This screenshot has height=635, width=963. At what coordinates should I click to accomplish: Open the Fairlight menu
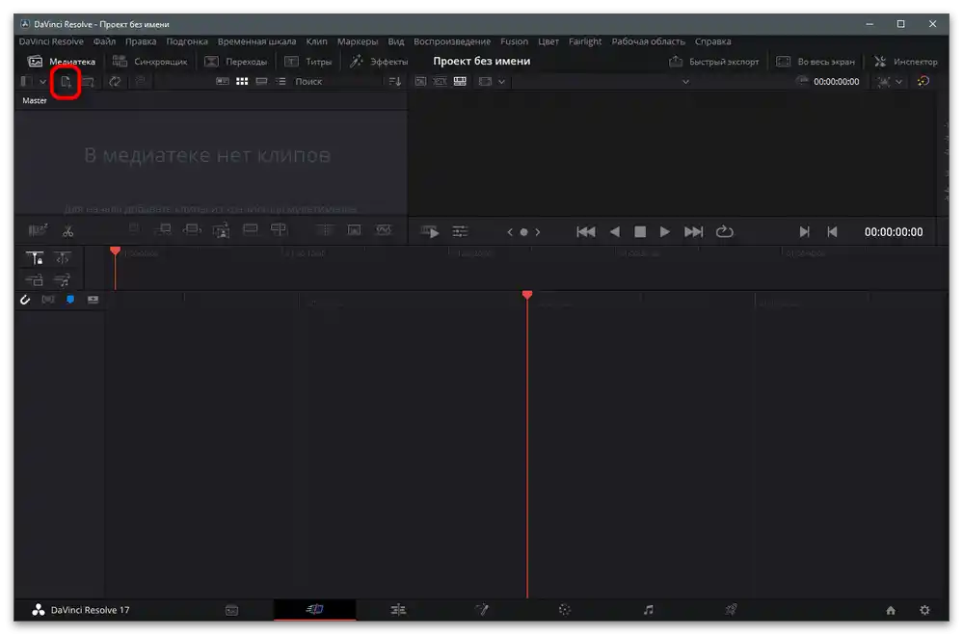pyautogui.click(x=585, y=41)
